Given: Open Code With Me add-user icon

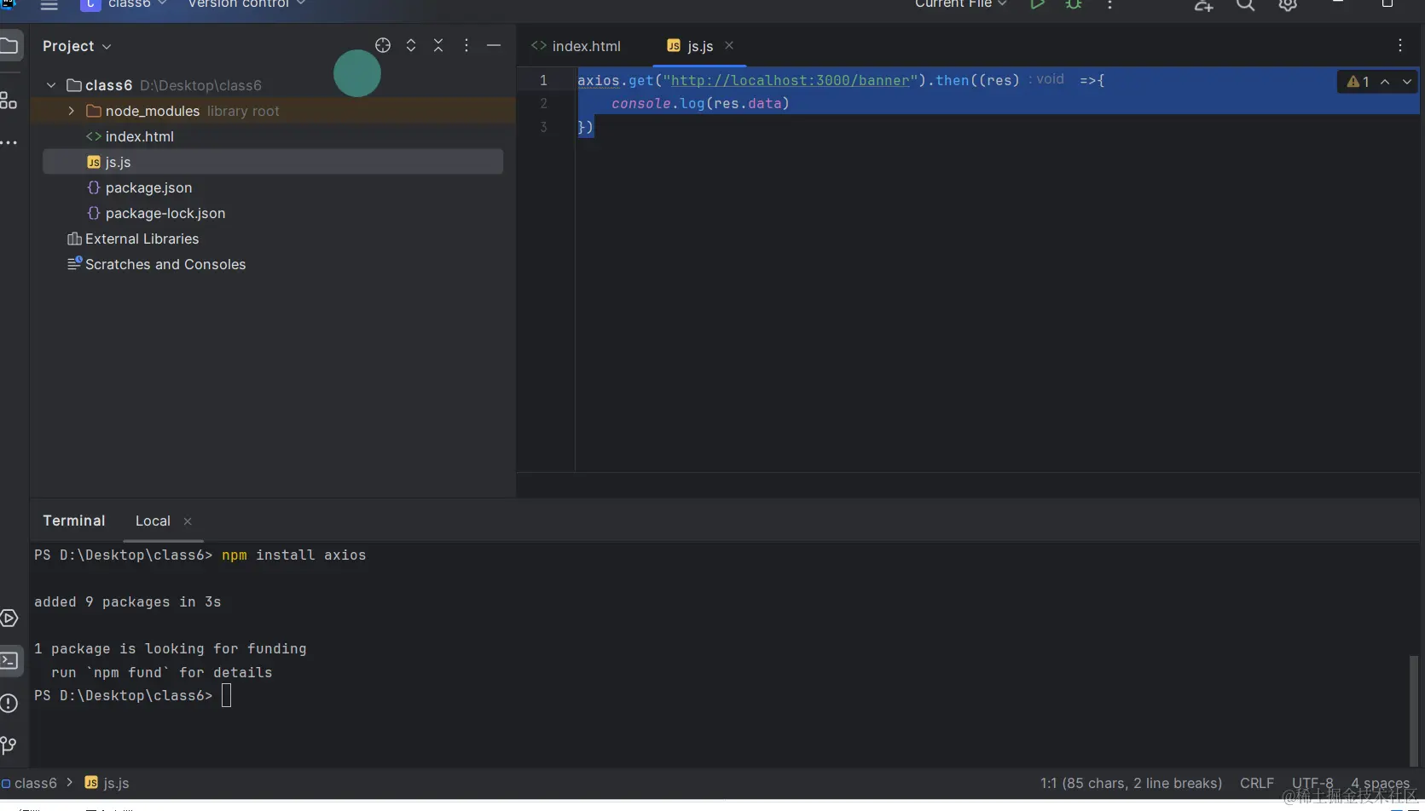Looking at the screenshot, I should [x=1203, y=5].
